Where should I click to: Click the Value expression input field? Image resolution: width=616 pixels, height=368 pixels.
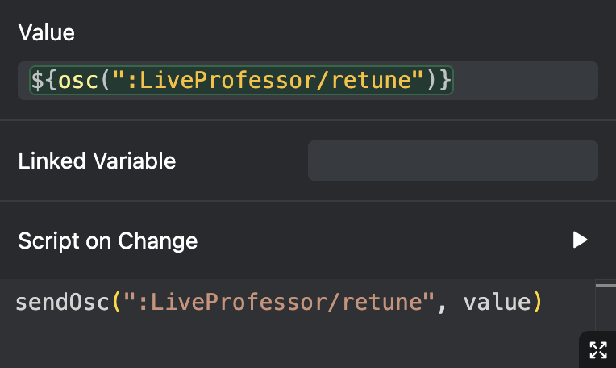click(x=307, y=81)
